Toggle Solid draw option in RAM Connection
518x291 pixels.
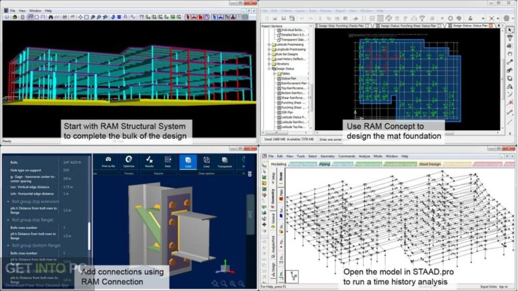188,162
